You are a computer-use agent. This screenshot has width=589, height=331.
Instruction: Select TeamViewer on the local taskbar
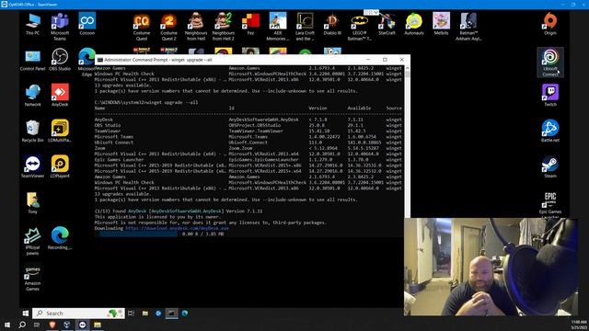(x=82, y=325)
